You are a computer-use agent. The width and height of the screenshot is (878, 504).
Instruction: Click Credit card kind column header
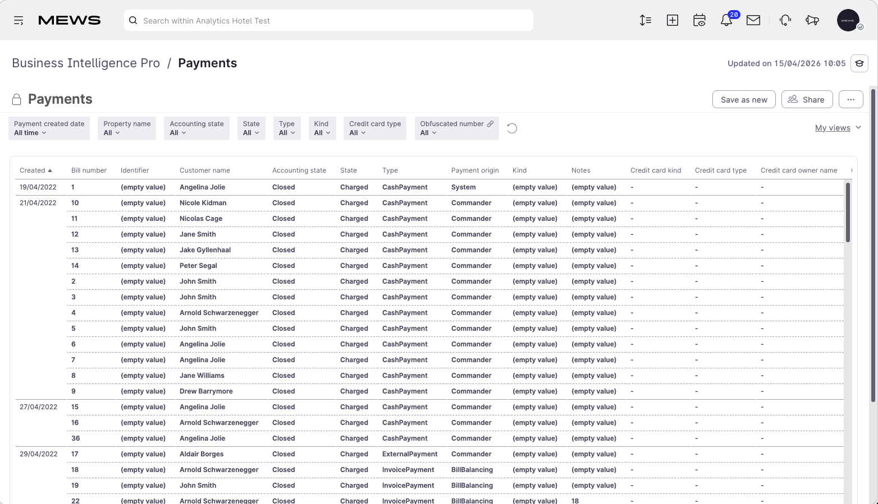(x=656, y=170)
